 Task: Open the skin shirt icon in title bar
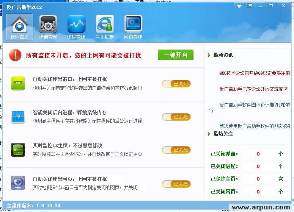(239, 6)
